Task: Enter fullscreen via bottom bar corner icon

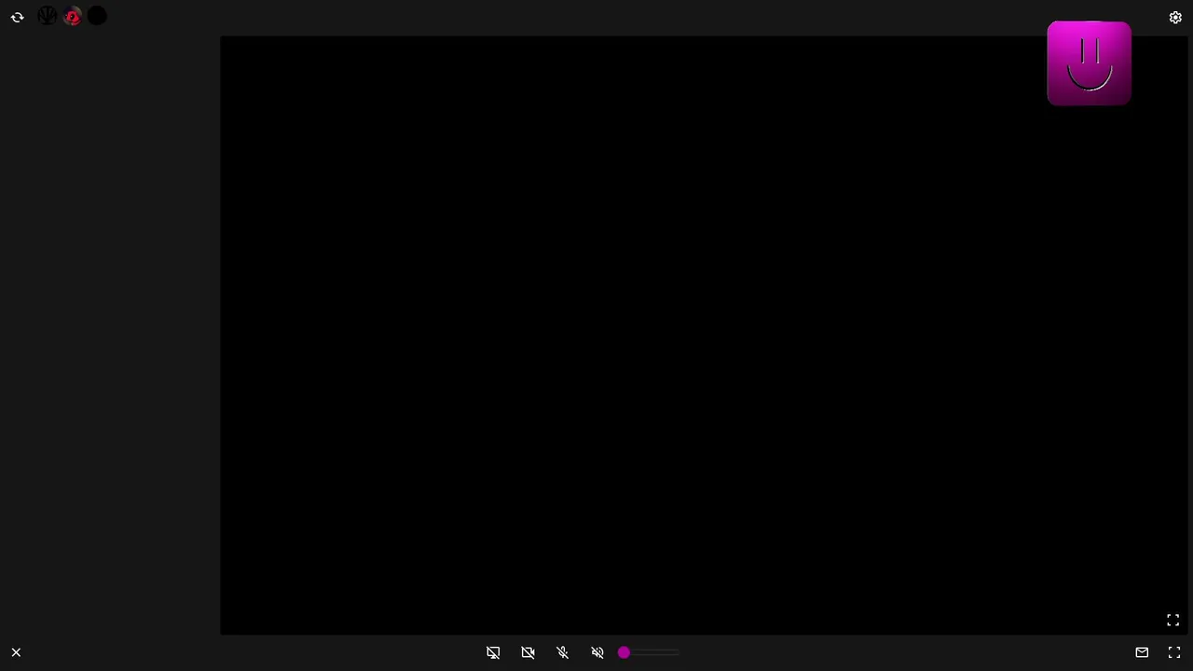Action: click(x=1174, y=652)
